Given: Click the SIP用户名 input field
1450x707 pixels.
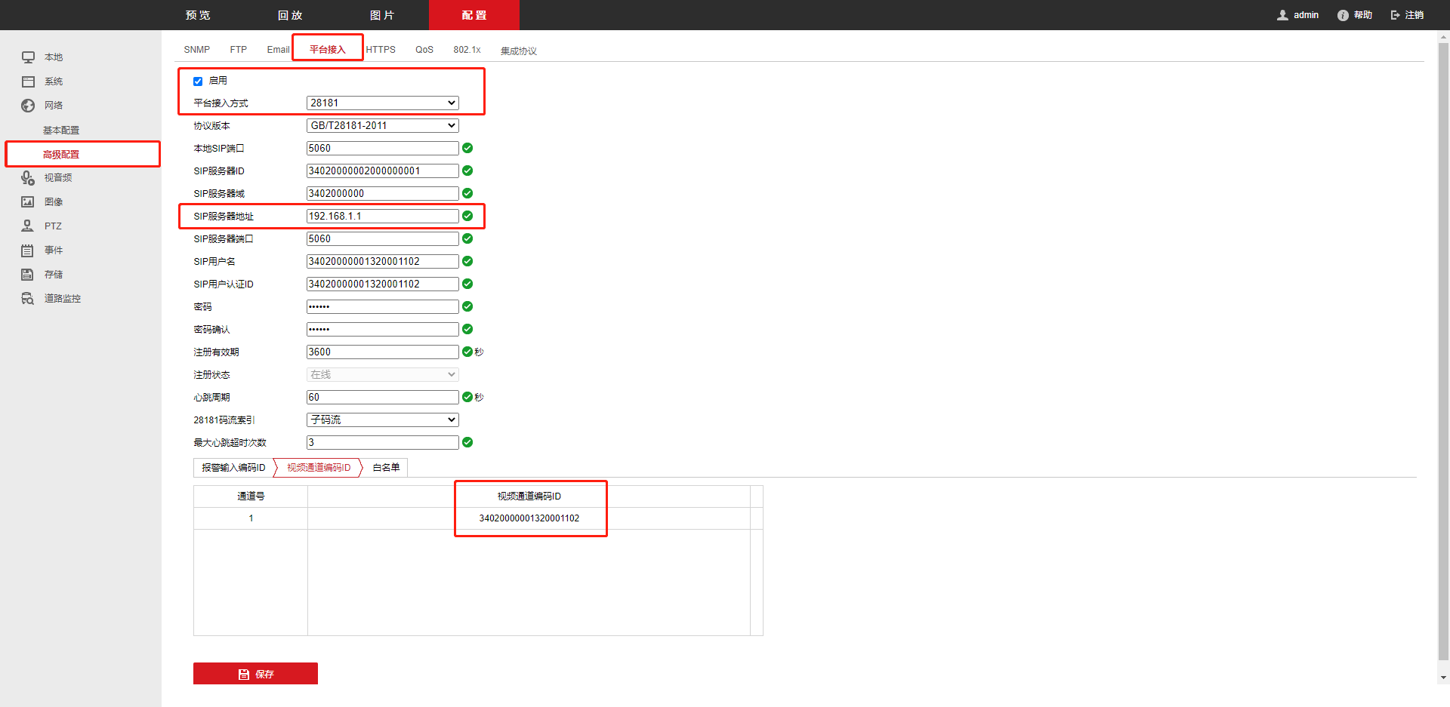Looking at the screenshot, I should click(383, 261).
